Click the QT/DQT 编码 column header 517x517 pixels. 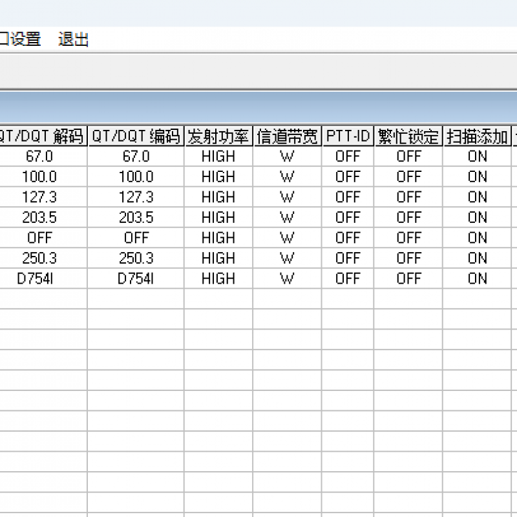pos(136,136)
